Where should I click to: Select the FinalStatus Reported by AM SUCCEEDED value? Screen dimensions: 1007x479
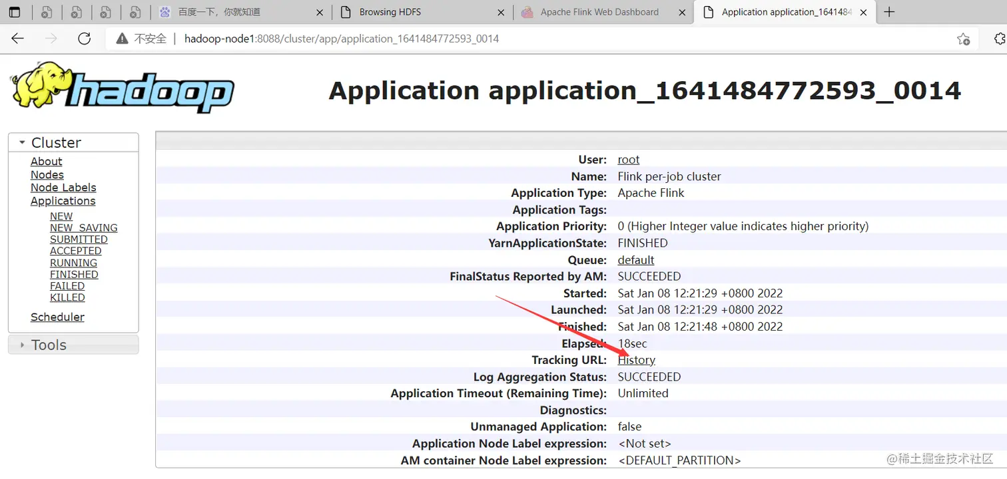coord(649,276)
